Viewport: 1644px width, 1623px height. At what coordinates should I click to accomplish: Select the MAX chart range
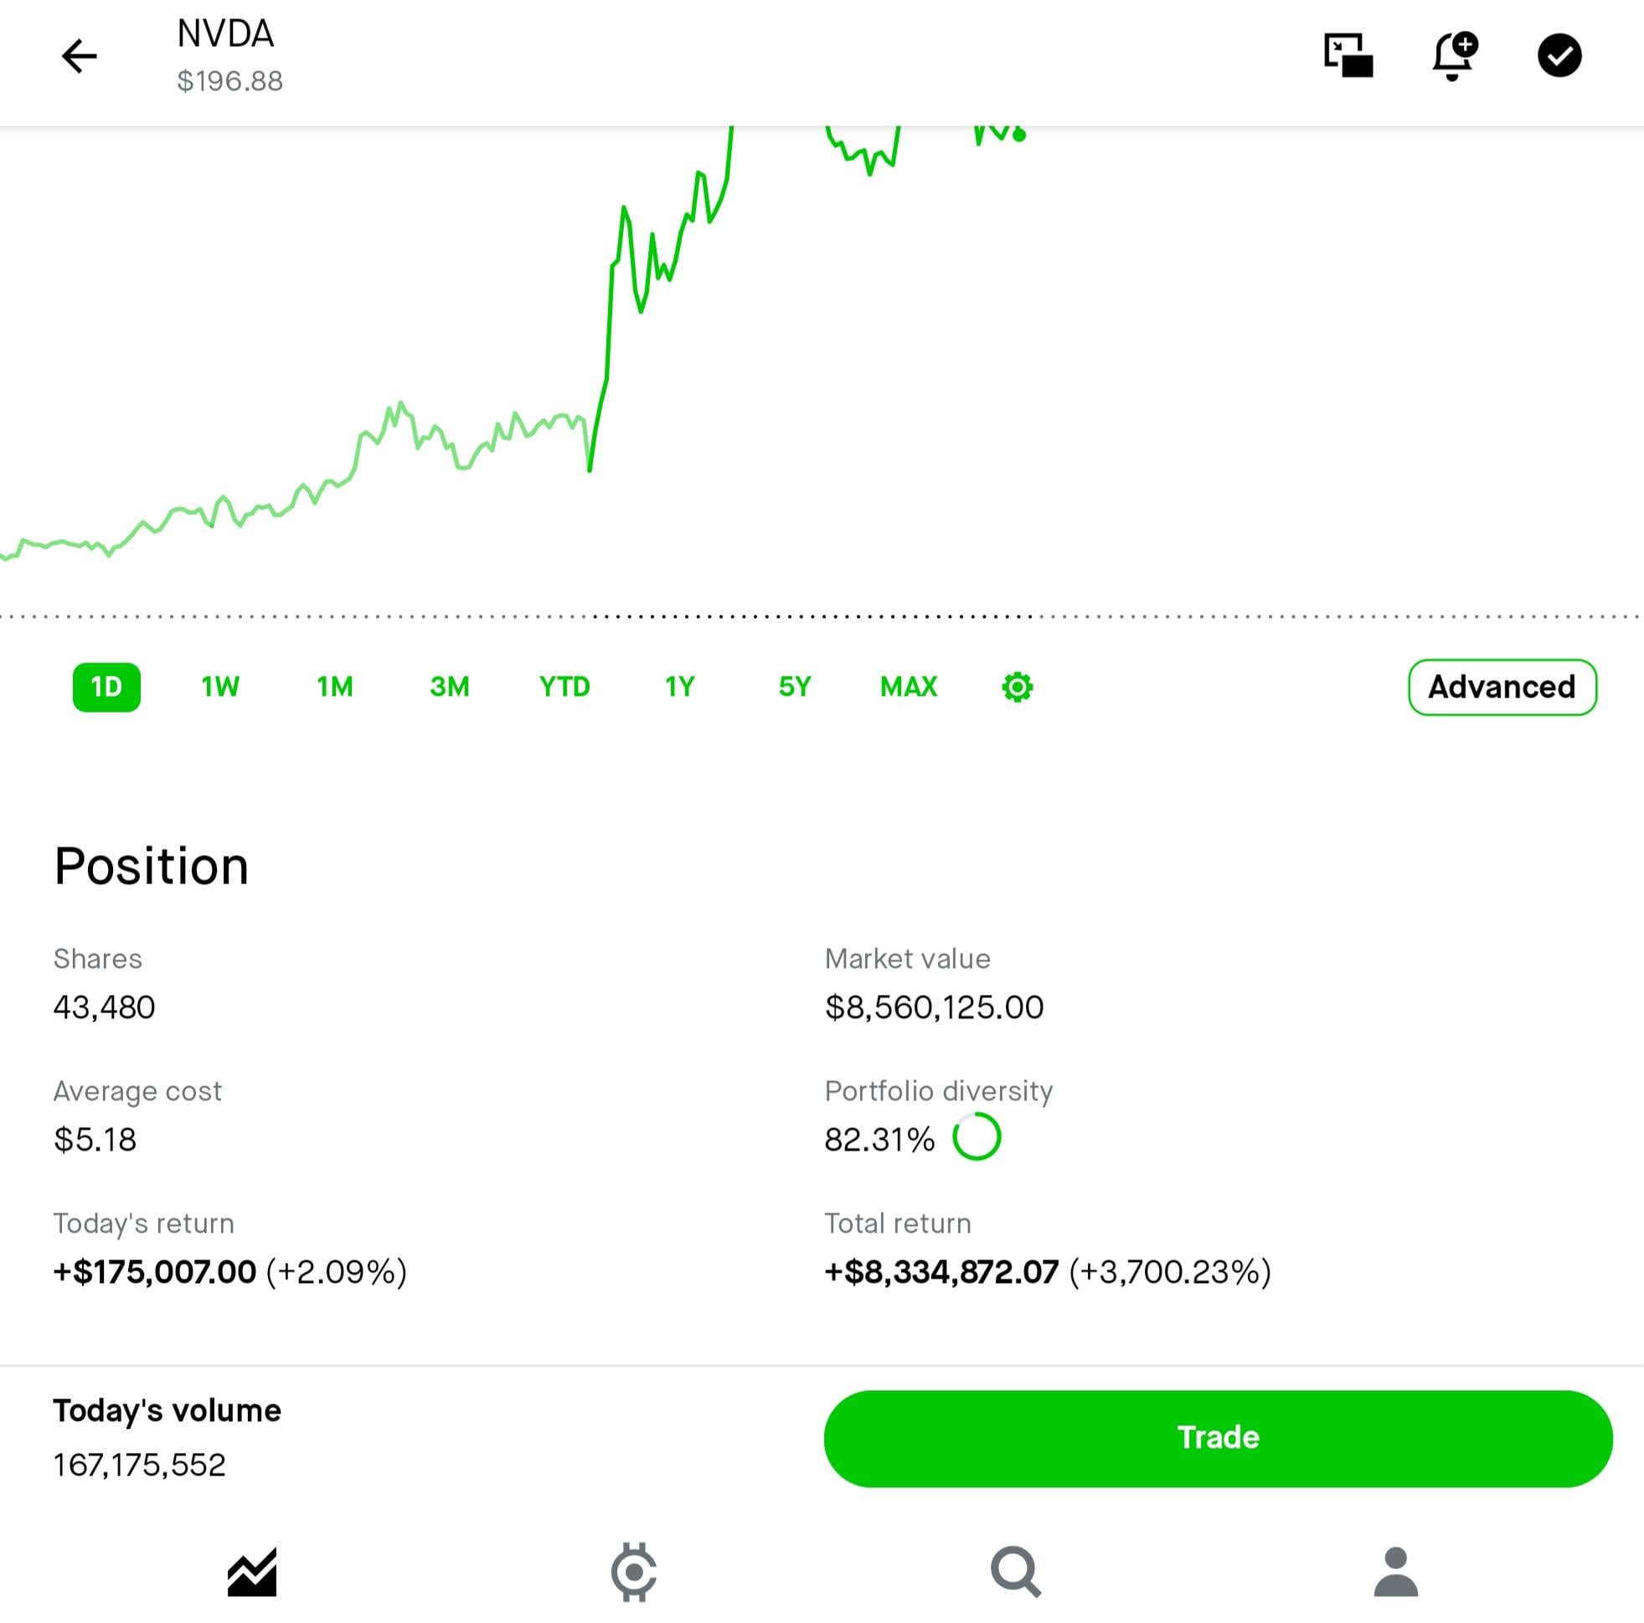909,687
